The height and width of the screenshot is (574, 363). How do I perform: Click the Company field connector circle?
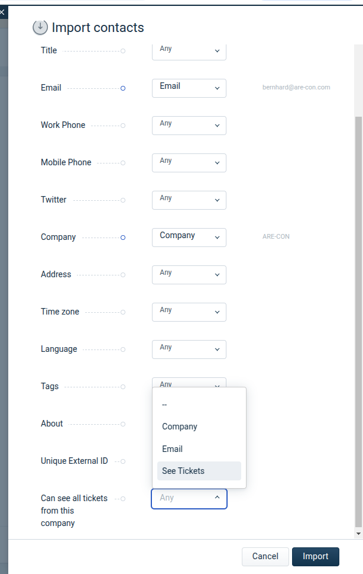pyautogui.click(x=123, y=238)
